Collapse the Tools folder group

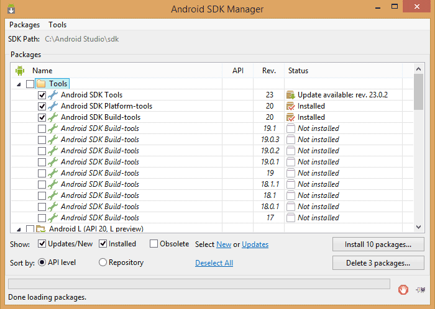point(19,84)
